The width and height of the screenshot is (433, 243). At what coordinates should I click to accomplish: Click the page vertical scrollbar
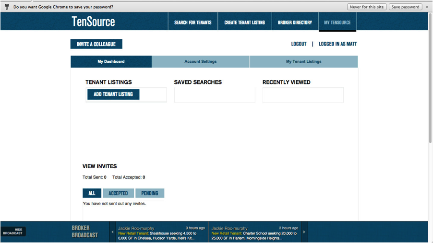[430, 79]
